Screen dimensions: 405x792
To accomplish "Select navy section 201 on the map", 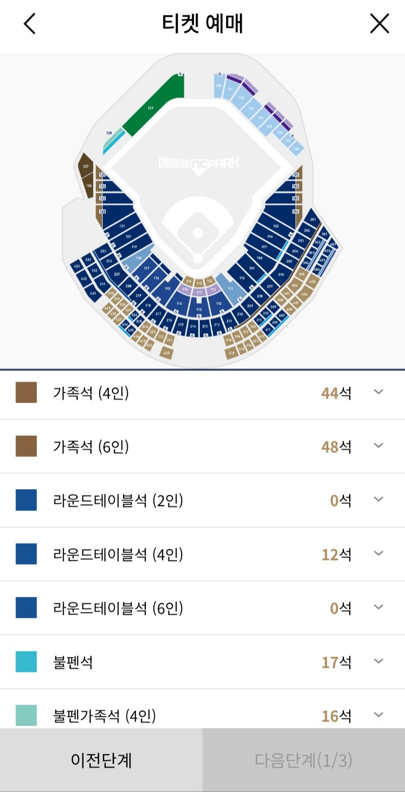I will point(313,219).
